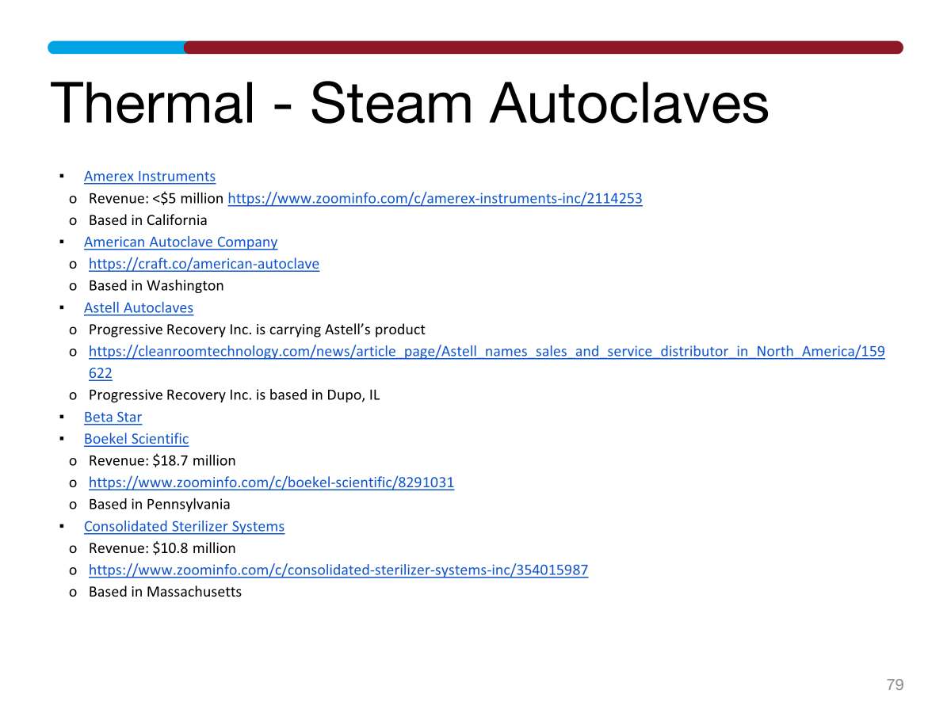Open the Boekel Scientific link

[x=136, y=438]
